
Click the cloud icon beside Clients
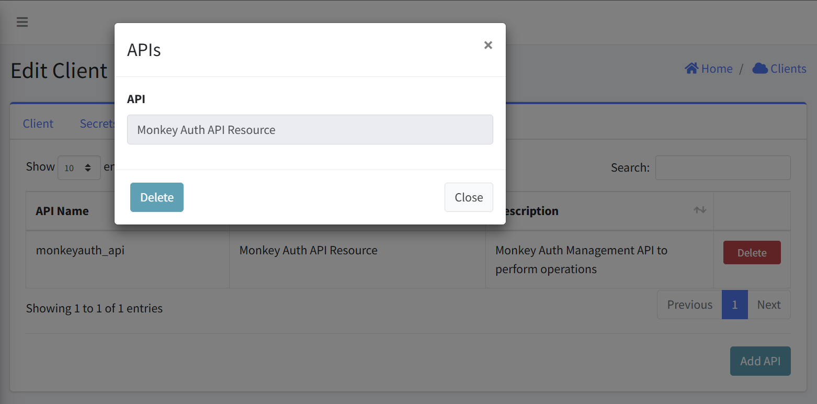(x=760, y=69)
